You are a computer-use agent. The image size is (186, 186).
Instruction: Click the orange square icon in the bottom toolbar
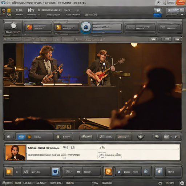click(x=9, y=171)
